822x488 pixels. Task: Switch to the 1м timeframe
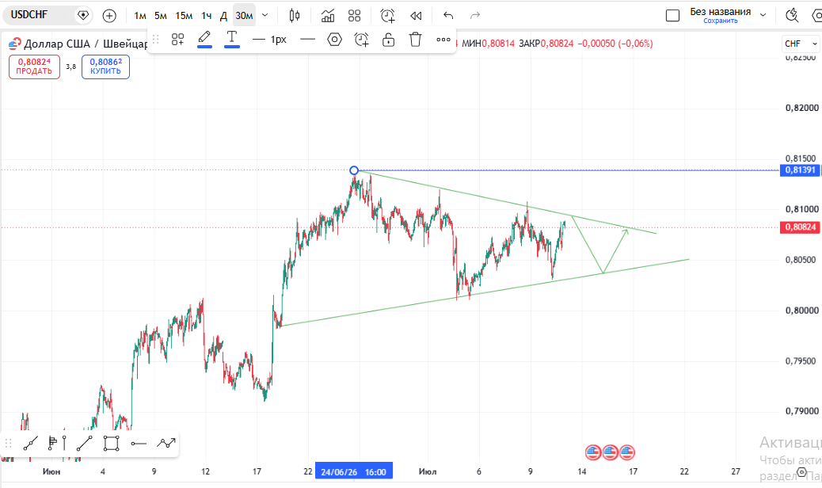[140, 16]
